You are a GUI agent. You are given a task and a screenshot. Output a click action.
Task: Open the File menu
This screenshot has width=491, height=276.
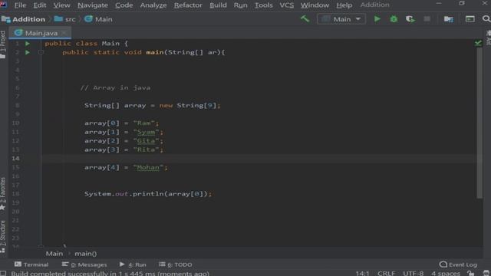tap(21, 5)
